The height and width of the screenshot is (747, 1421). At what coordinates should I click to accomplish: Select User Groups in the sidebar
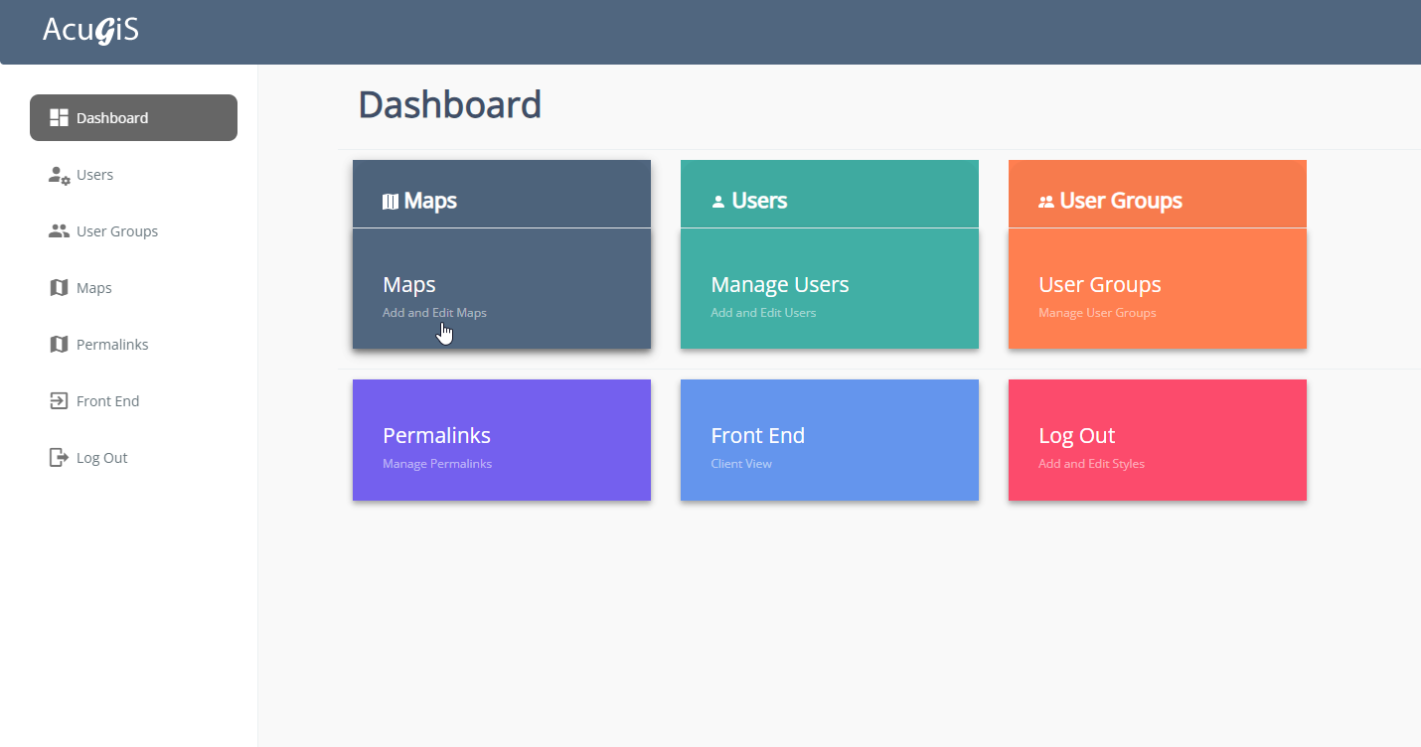(x=116, y=231)
